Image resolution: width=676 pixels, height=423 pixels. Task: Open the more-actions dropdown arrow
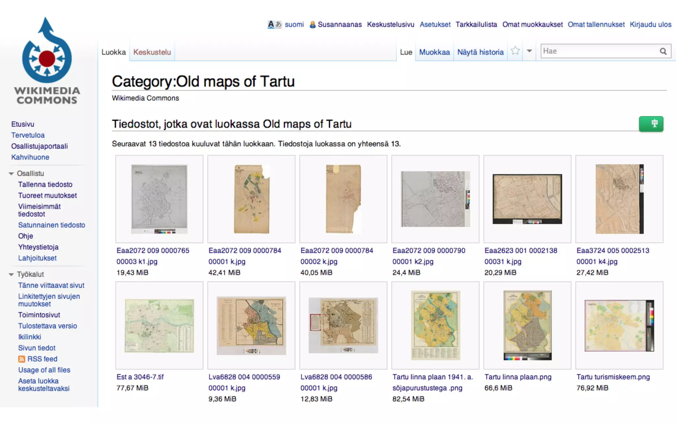529,51
